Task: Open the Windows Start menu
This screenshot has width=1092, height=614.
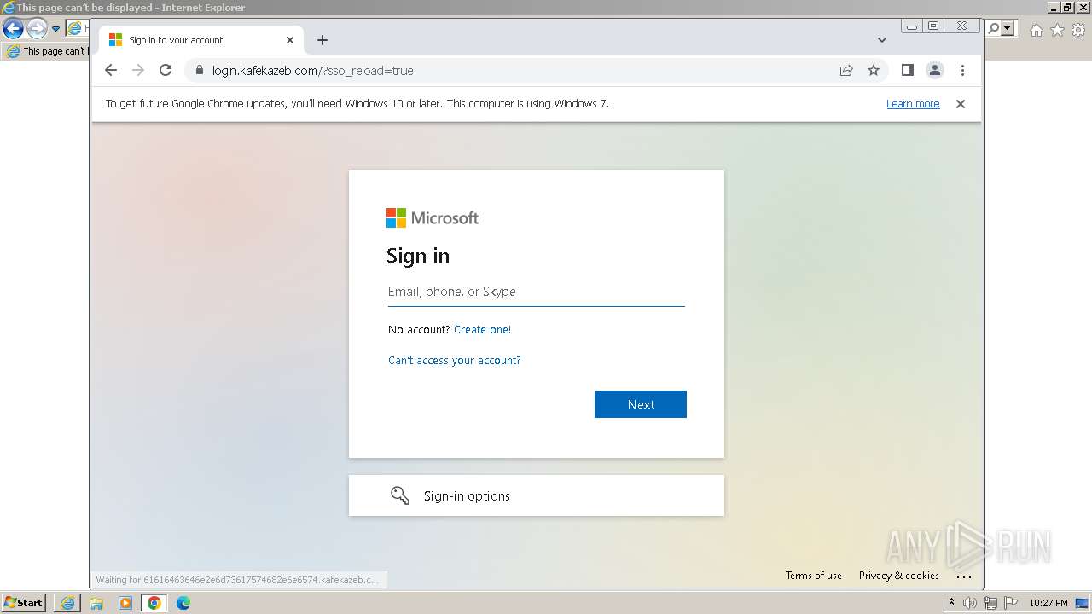Action: [x=23, y=603]
